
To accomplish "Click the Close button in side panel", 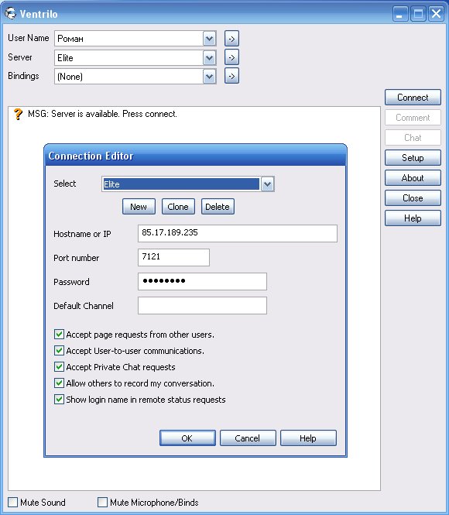I will pos(413,198).
